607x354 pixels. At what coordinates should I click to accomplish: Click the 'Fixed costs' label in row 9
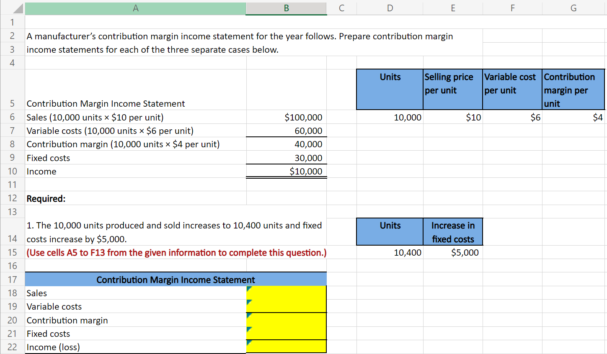click(48, 158)
